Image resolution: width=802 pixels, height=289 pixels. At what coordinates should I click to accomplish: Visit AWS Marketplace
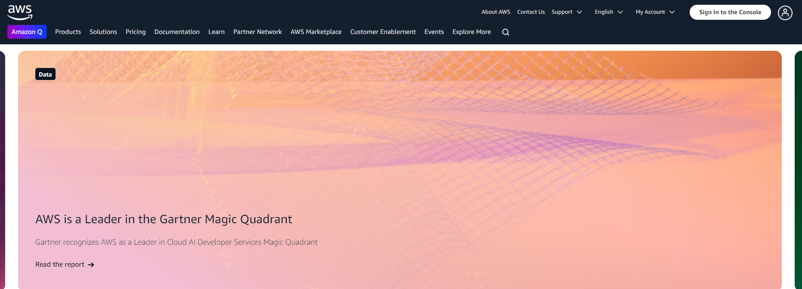316,32
